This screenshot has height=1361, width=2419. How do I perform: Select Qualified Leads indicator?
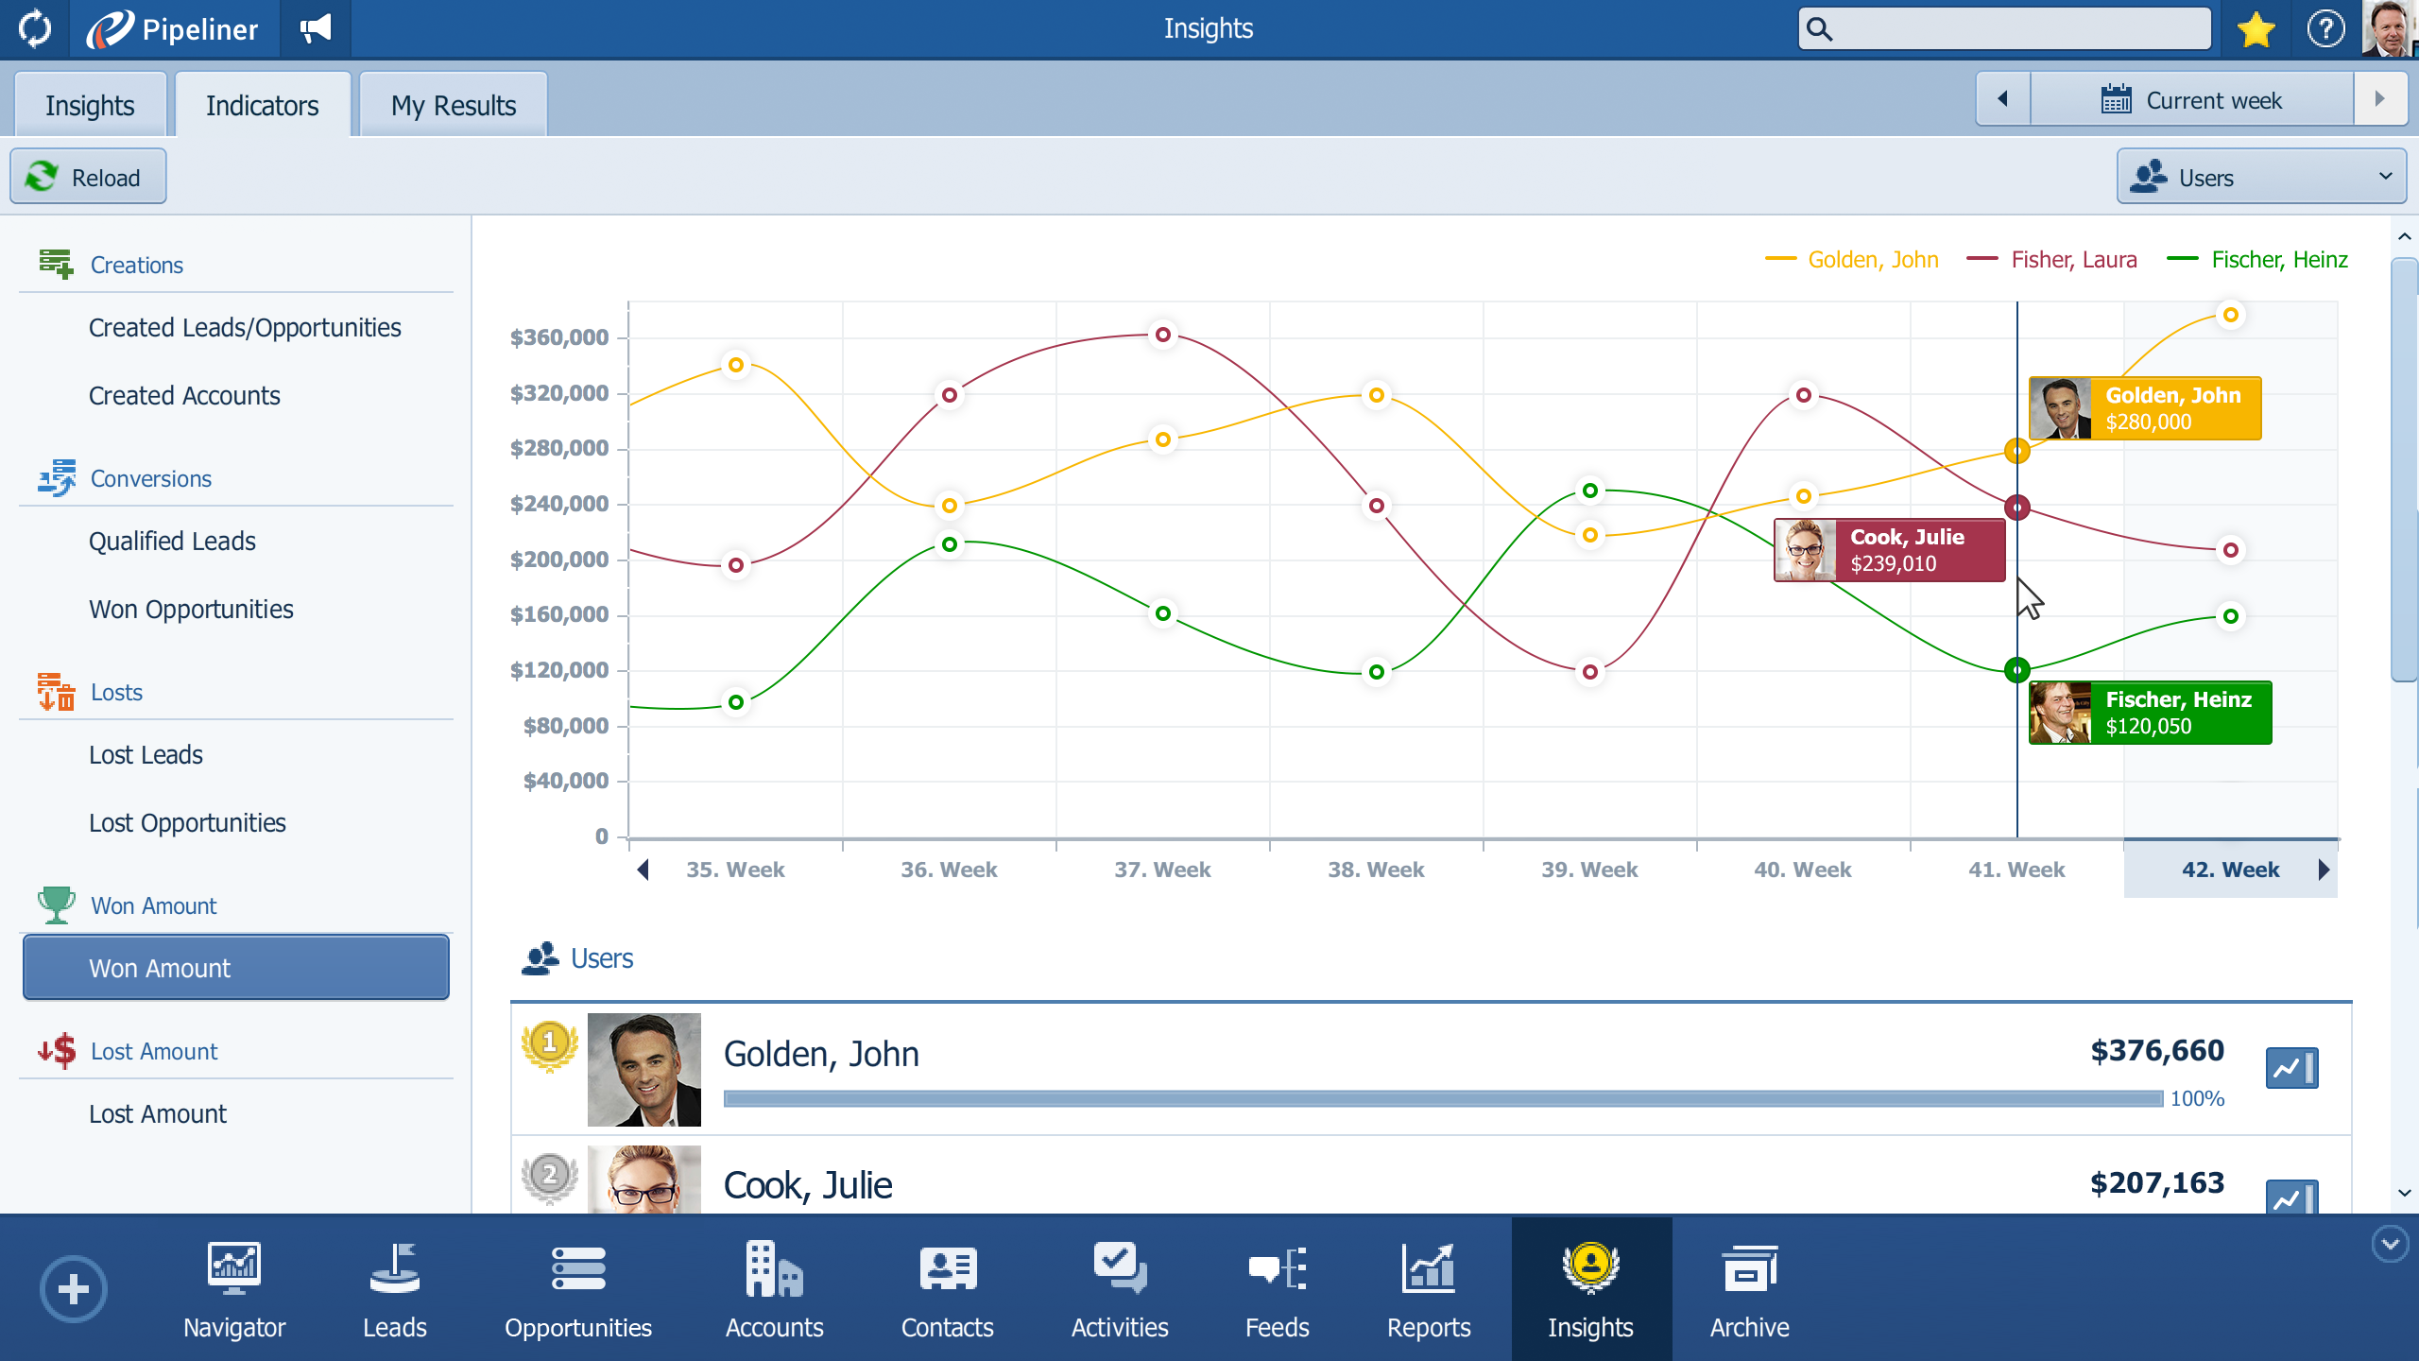172,542
